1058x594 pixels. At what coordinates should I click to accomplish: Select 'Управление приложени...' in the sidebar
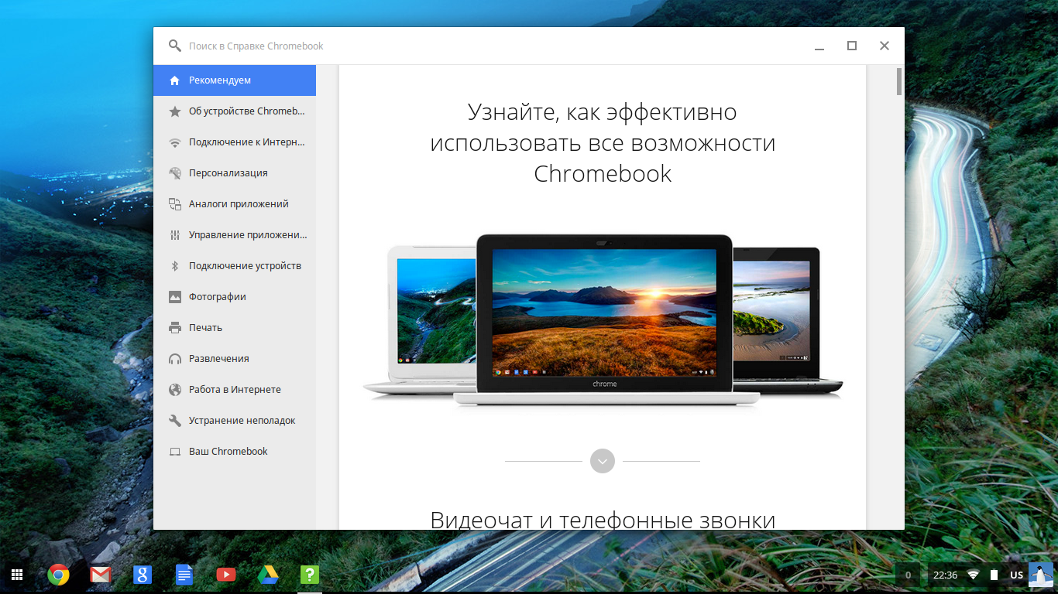[235, 235]
